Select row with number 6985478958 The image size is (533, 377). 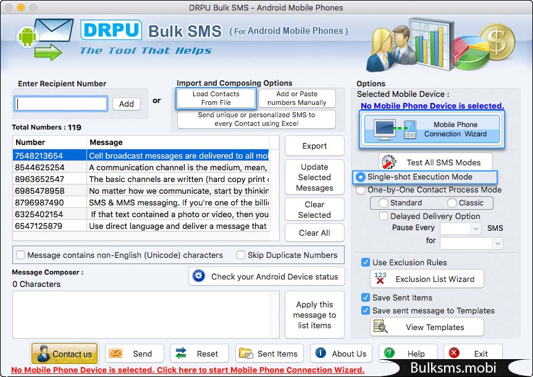pos(141,191)
